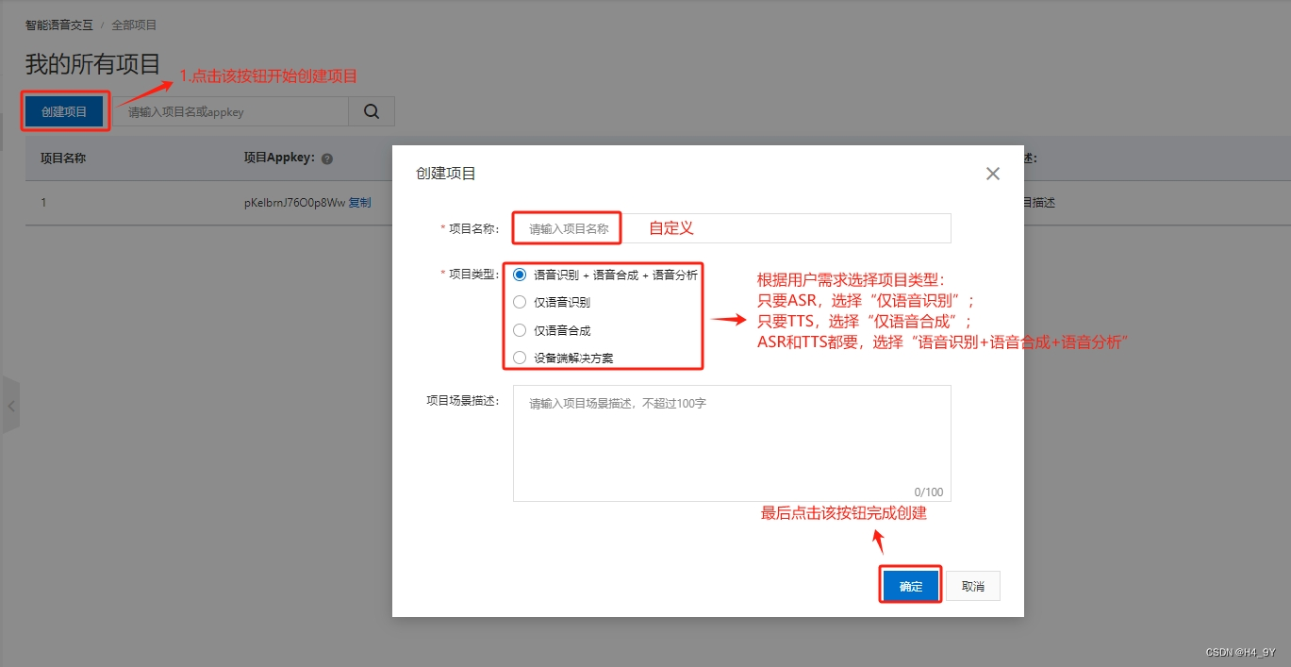This screenshot has height=667, width=1291.
Task: Click the 创建项目 button
Action: pyautogui.click(x=64, y=110)
